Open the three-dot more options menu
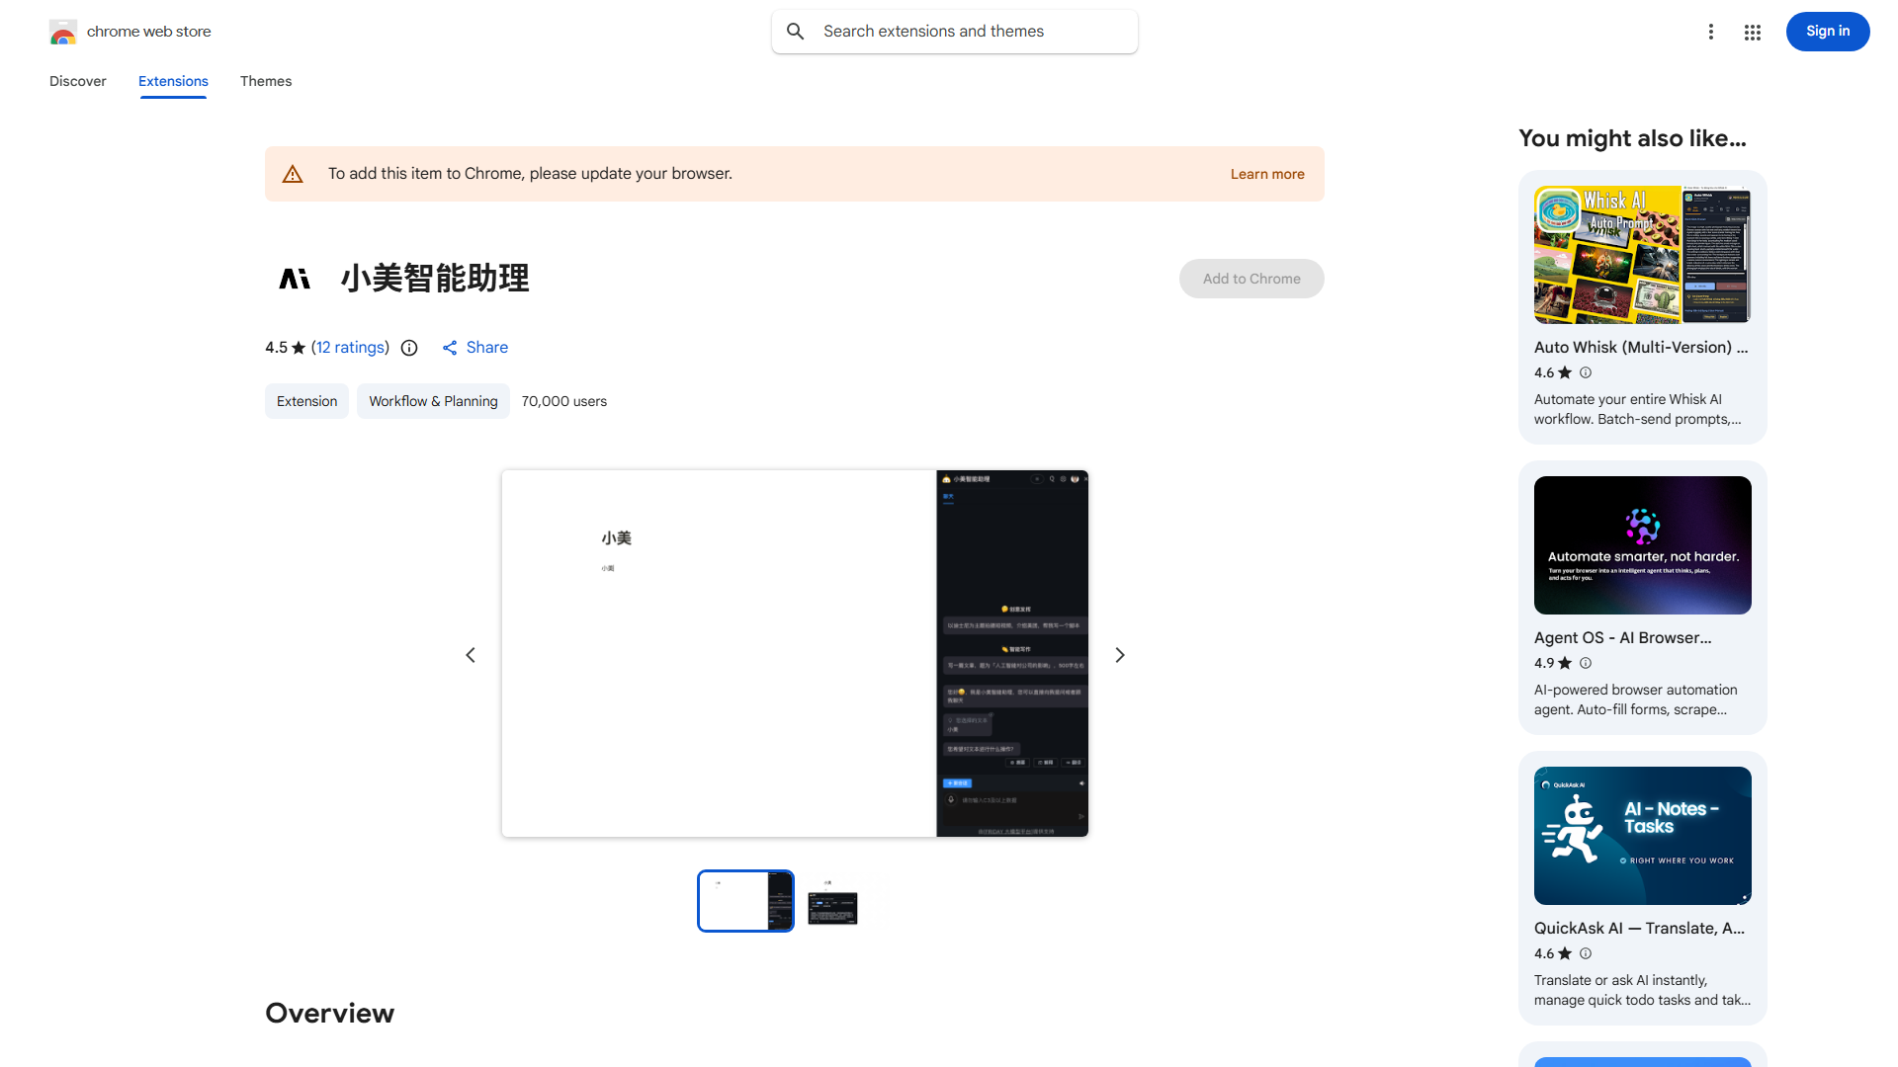 (x=1711, y=32)
